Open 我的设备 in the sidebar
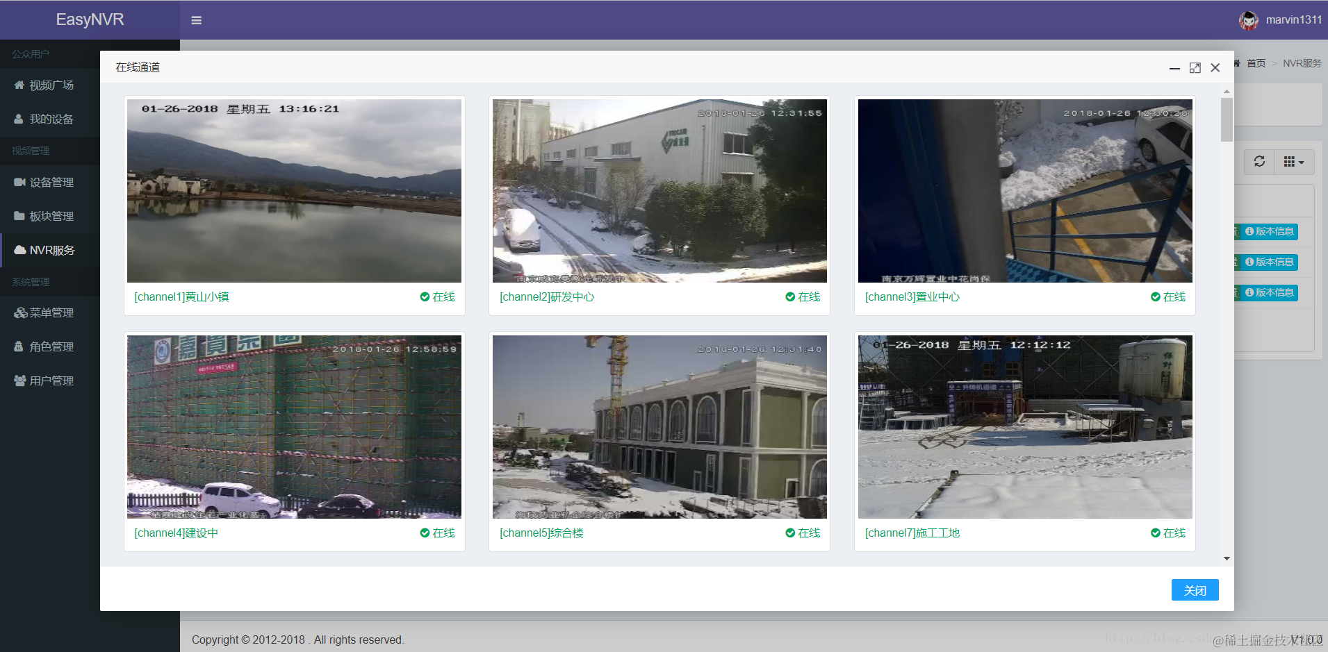Viewport: 1328px width, 652px height. tap(50, 119)
